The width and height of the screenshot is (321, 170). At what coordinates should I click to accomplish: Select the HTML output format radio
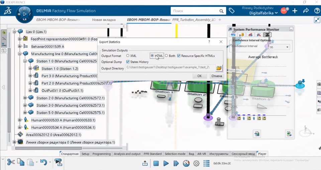coord(152,56)
